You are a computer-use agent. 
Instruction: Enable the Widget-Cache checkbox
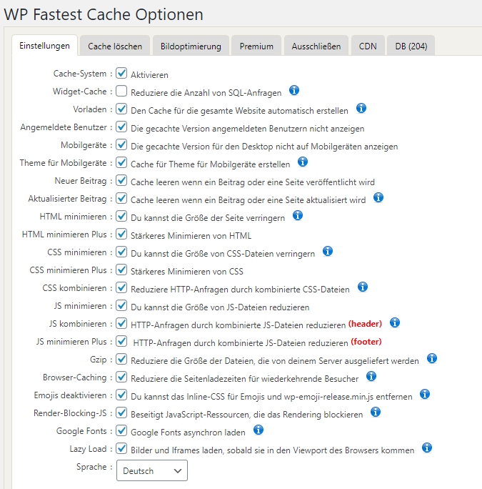(x=121, y=92)
